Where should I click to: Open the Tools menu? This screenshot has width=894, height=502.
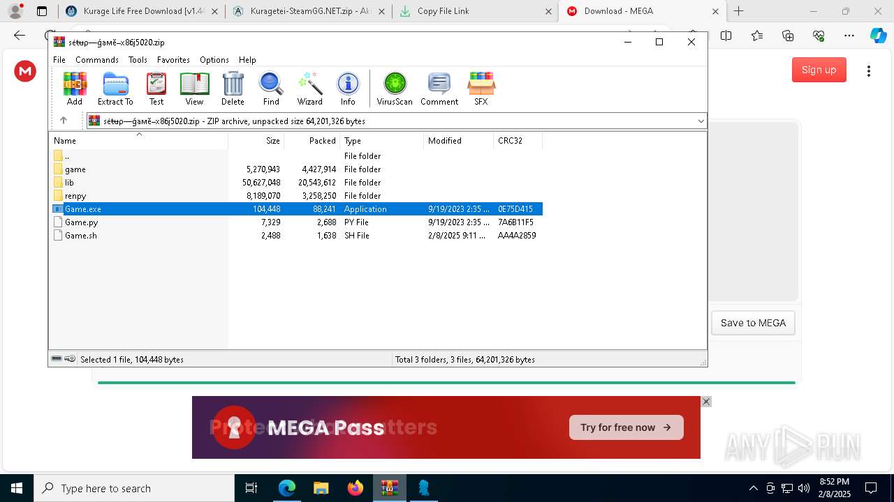click(x=138, y=60)
